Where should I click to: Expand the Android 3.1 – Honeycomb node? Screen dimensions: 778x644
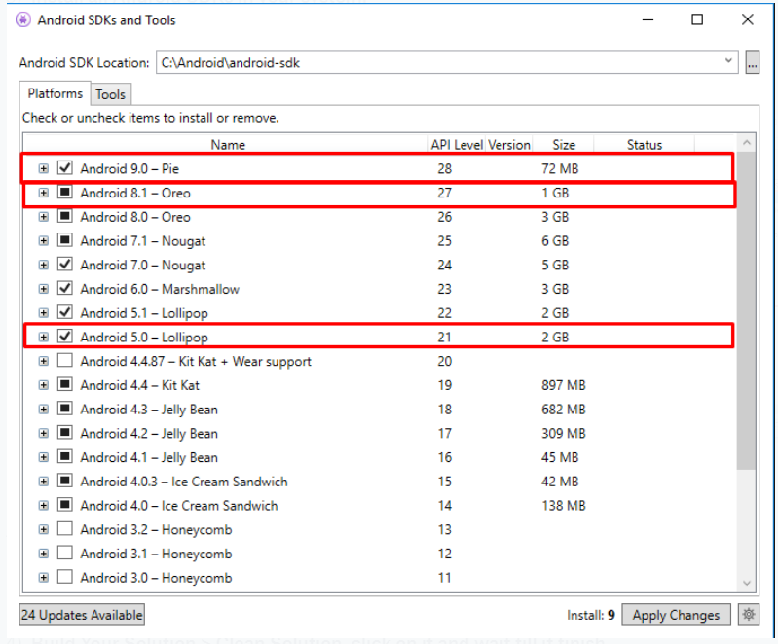(x=44, y=554)
